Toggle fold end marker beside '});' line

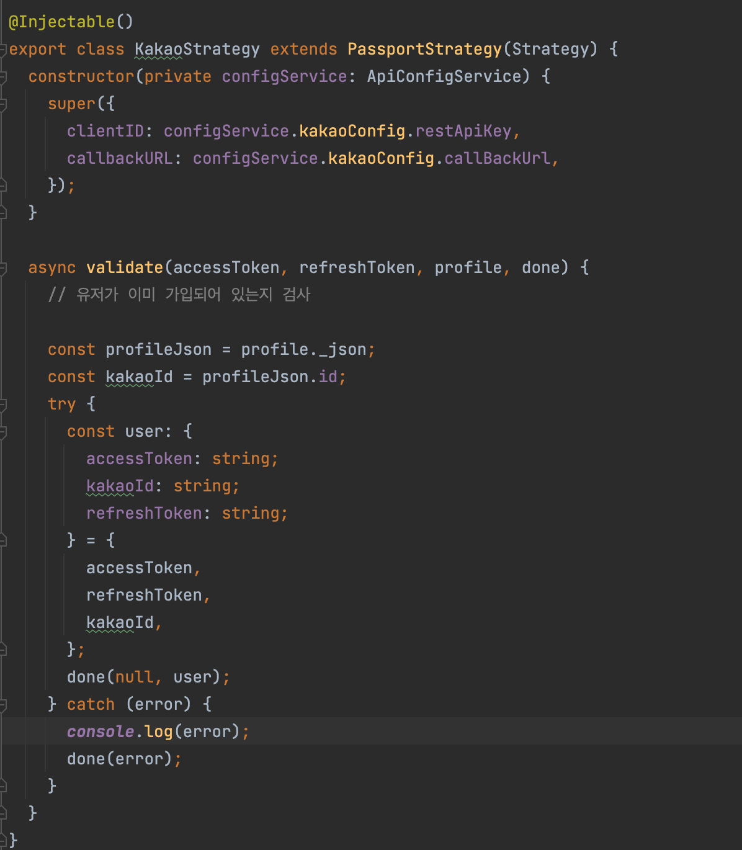tap(2, 186)
